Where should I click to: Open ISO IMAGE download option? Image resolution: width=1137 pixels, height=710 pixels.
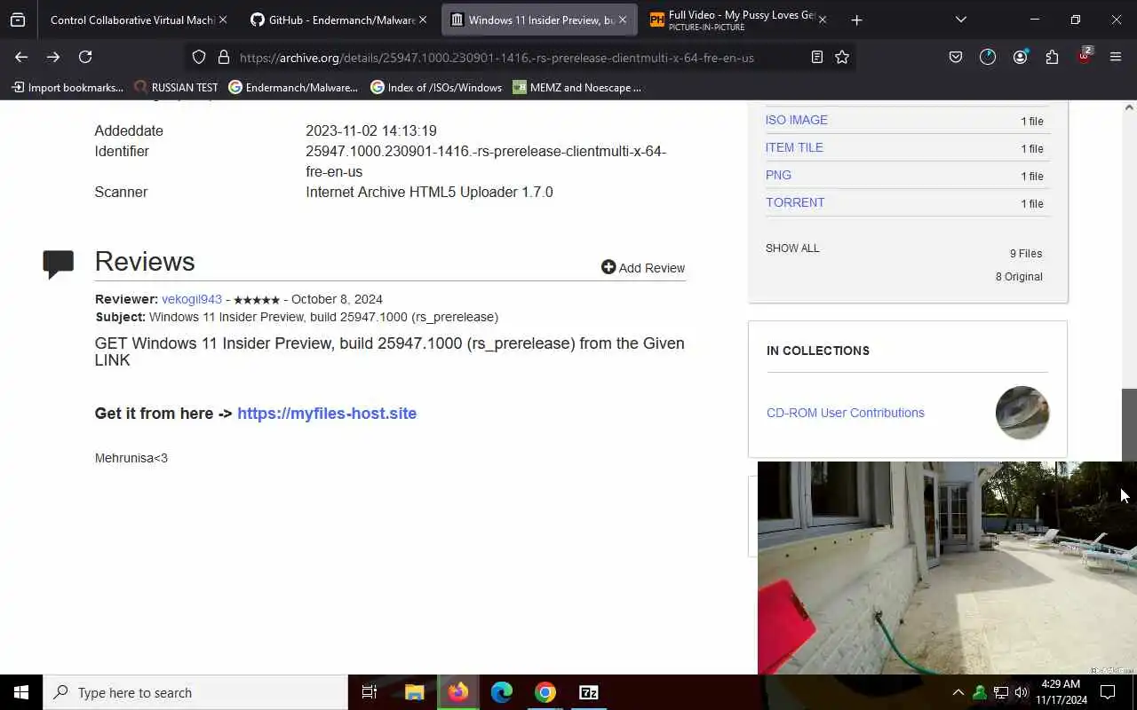tap(796, 120)
